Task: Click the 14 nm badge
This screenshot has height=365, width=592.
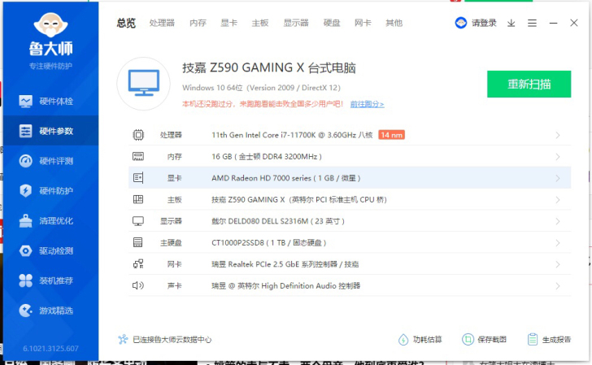Action: (x=391, y=135)
